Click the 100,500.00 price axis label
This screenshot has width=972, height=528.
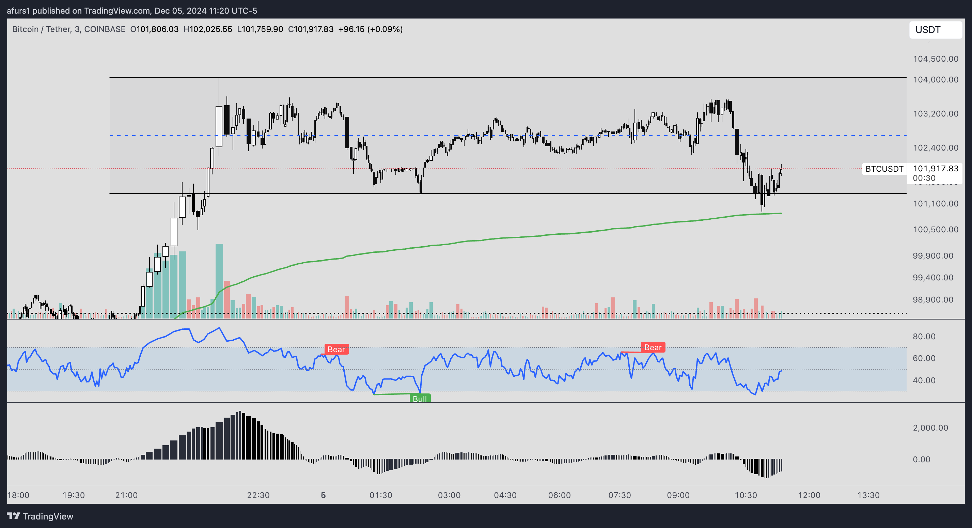[x=936, y=230]
